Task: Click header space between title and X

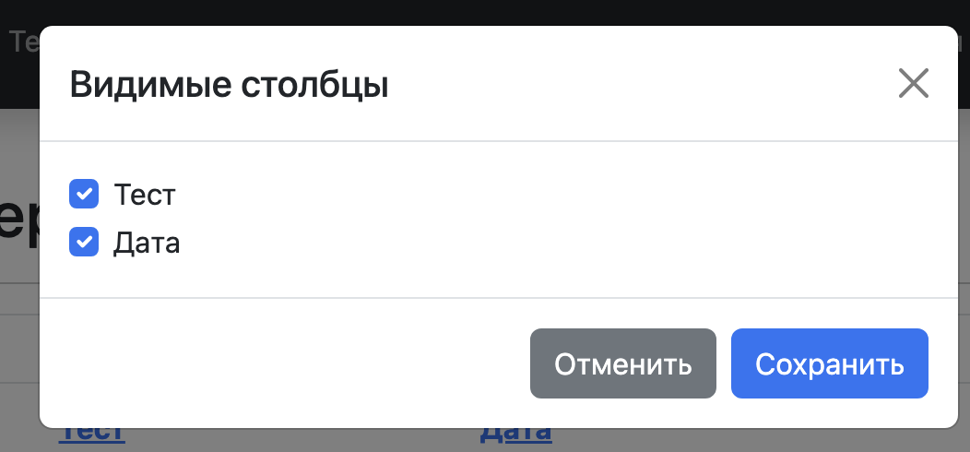Action: point(645,85)
